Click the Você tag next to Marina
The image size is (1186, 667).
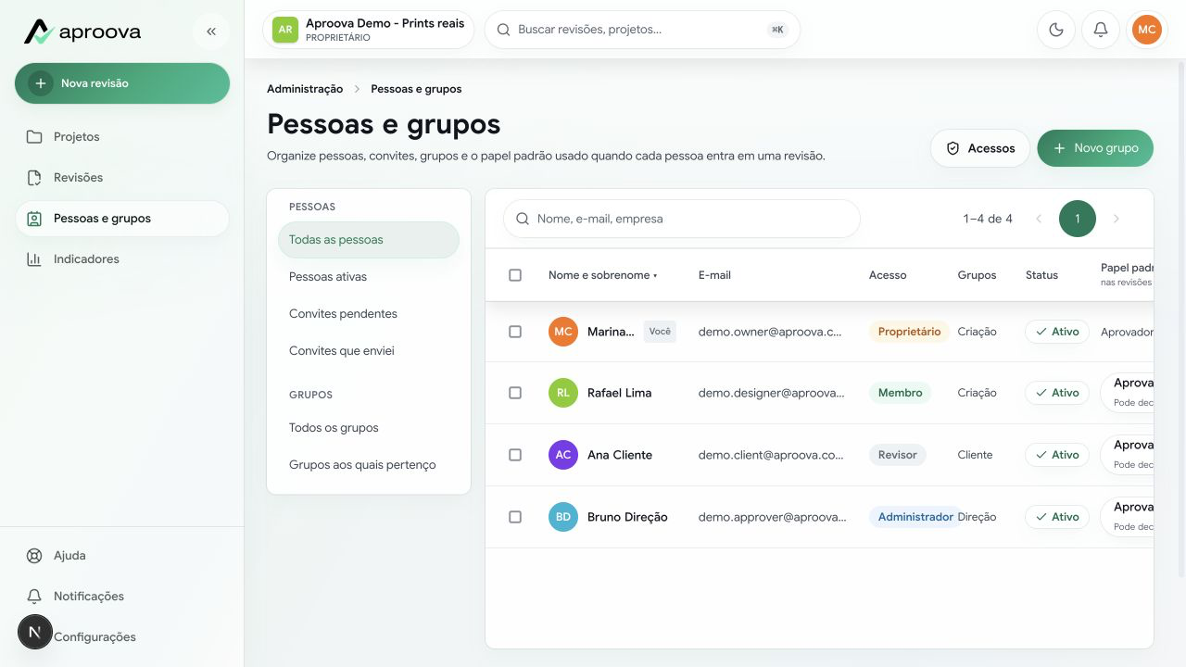pyautogui.click(x=660, y=332)
